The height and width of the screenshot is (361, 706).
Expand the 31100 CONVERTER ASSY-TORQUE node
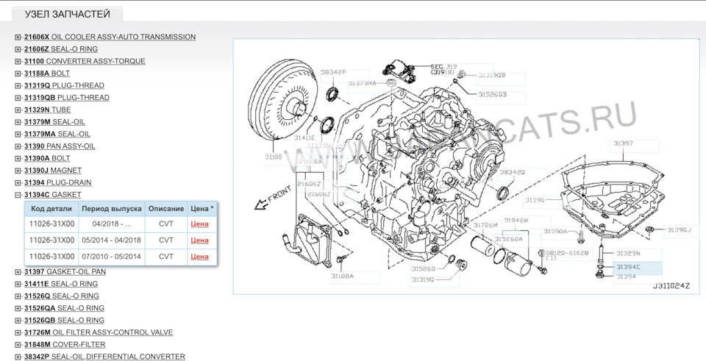point(18,61)
